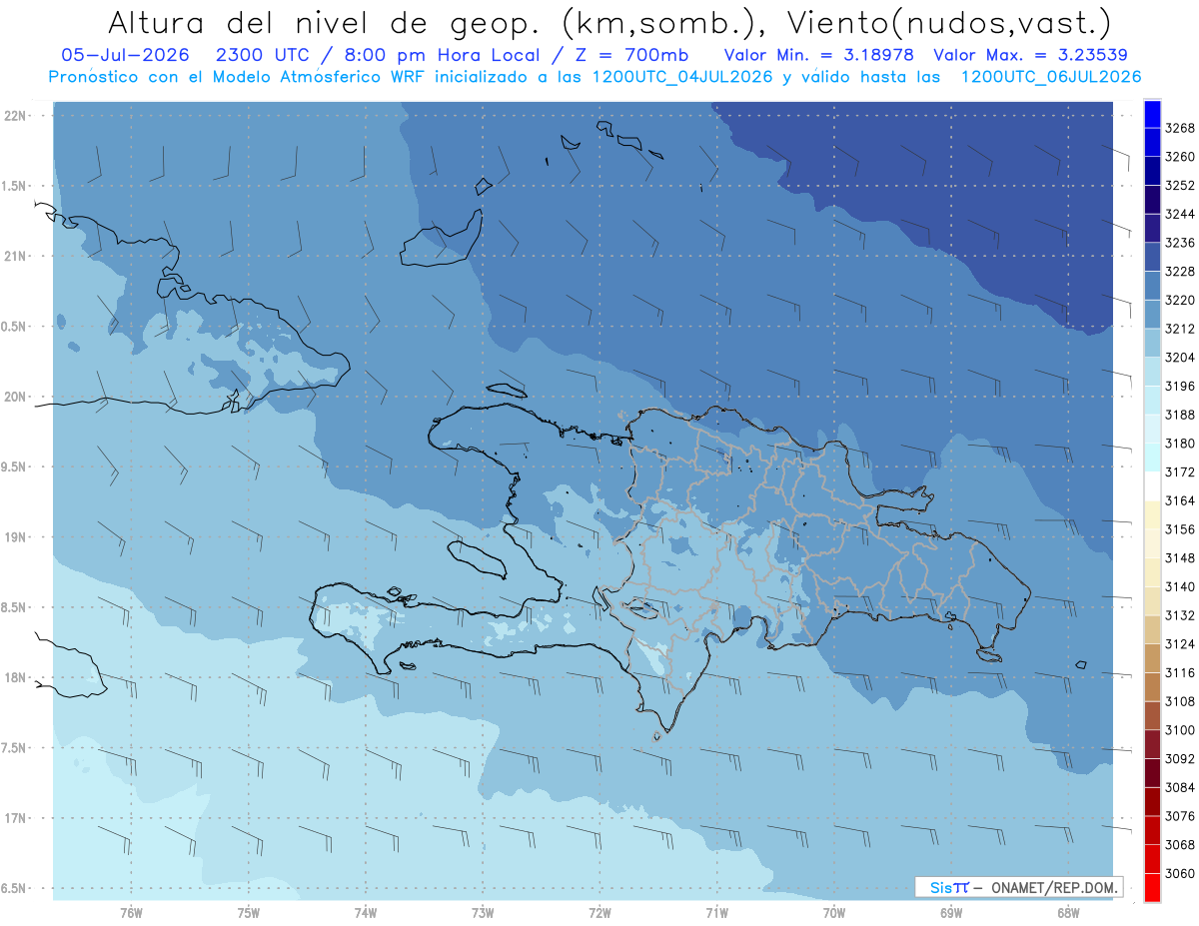Click the colorbar label '3076'
This screenshot has height=926, width=1199.
click(1180, 816)
